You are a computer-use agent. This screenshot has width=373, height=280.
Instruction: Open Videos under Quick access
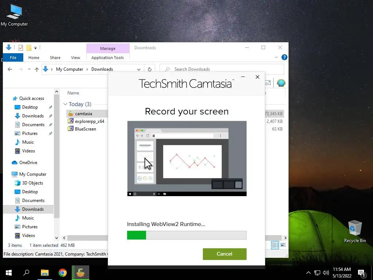pyautogui.click(x=28, y=151)
